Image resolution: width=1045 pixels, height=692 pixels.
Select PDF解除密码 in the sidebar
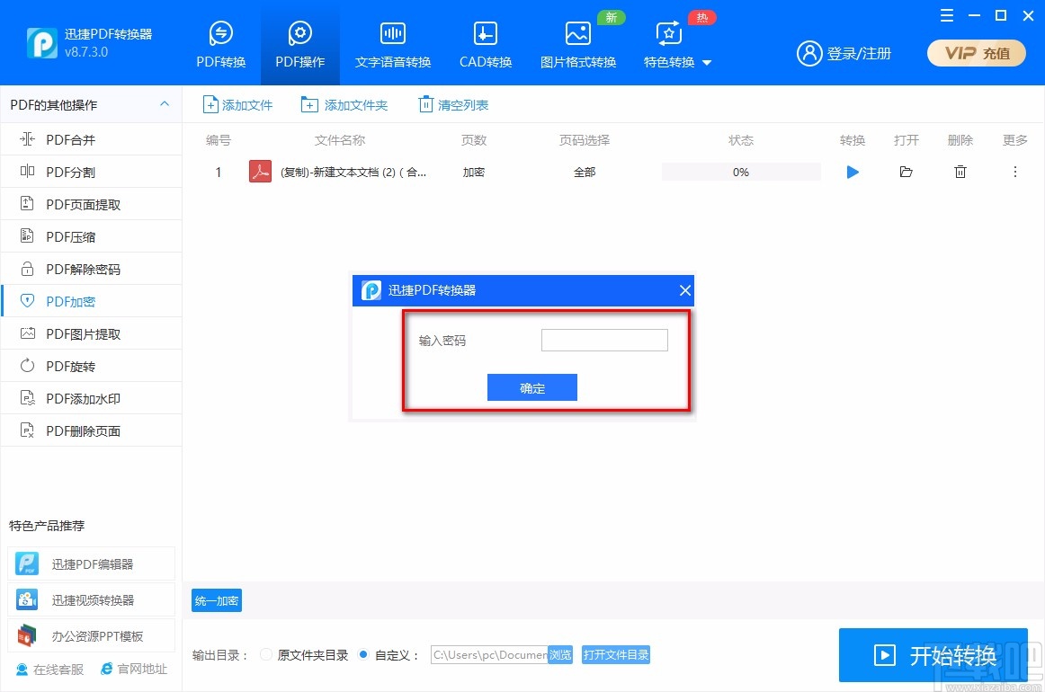(92, 269)
